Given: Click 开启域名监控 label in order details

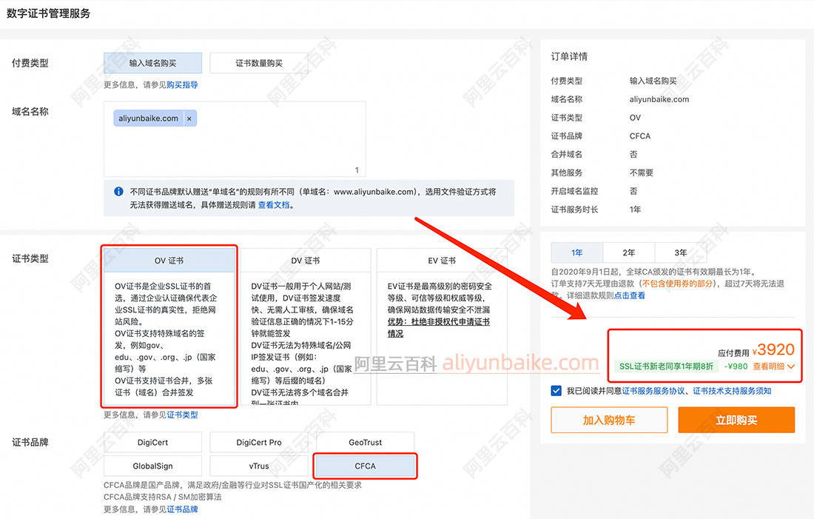Looking at the screenshot, I should [575, 191].
